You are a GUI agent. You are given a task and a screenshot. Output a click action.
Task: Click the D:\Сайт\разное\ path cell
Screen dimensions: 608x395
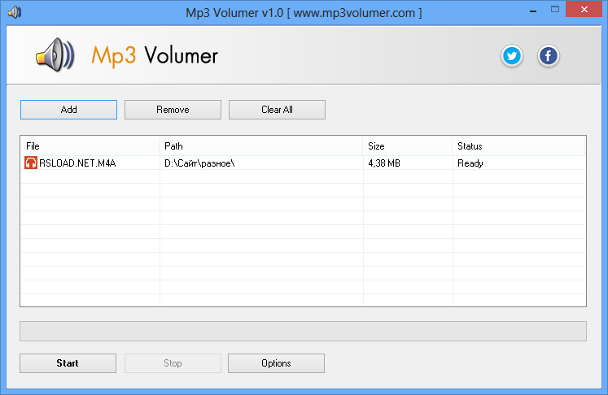(x=199, y=163)
